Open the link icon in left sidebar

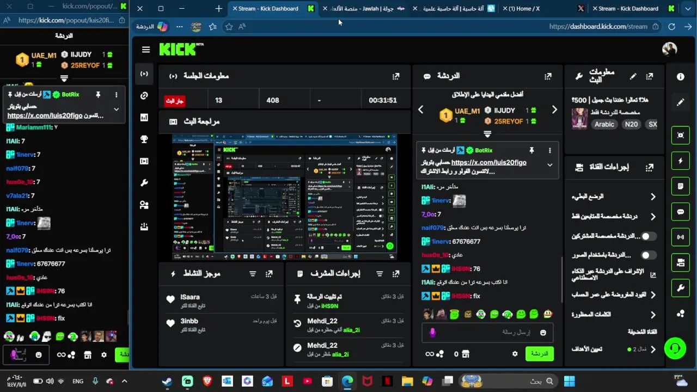tap(144, 96)
